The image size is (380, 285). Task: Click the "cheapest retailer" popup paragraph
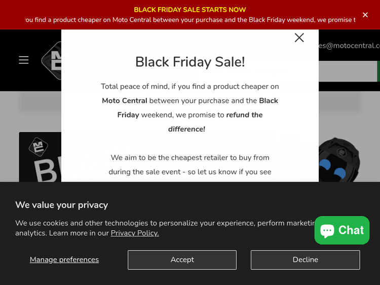[x=190, y=165]
